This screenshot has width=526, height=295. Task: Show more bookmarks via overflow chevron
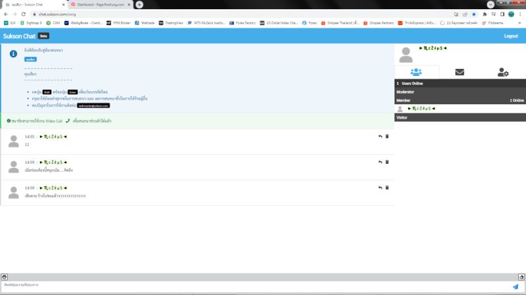coord(519,23)
